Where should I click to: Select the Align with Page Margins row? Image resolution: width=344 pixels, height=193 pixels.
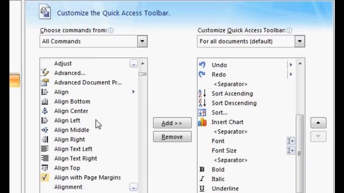click(89, 177)
